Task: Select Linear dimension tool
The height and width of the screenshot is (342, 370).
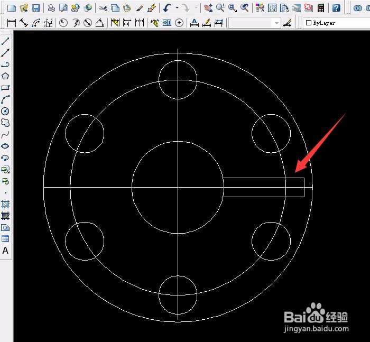Action: (12, 23)
